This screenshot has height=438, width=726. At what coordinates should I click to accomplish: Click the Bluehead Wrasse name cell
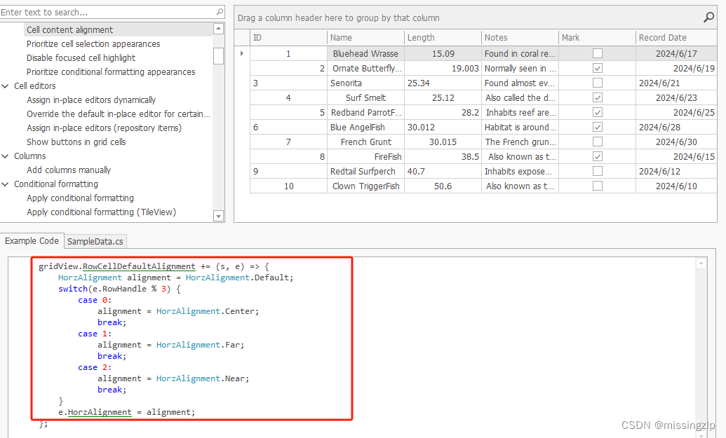point(365,54)
